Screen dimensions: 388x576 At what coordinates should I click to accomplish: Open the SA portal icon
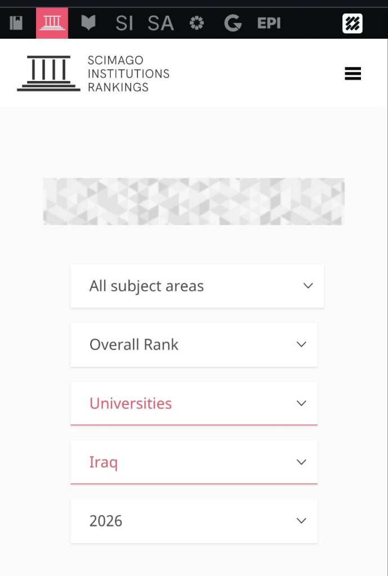pos(160,23)
